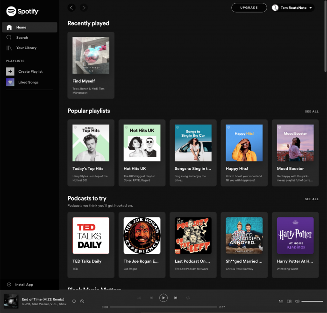The height and width of the screenshot is (313, 327).
Task: Click the volume slider bar
Action: click(312, 301)
